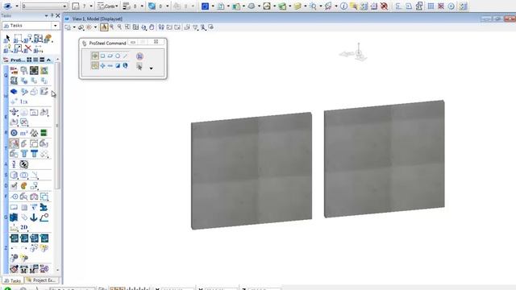Click Window Area in the view toolbar
This screenshot has width=516, height=290.
[x=127, y=27]
